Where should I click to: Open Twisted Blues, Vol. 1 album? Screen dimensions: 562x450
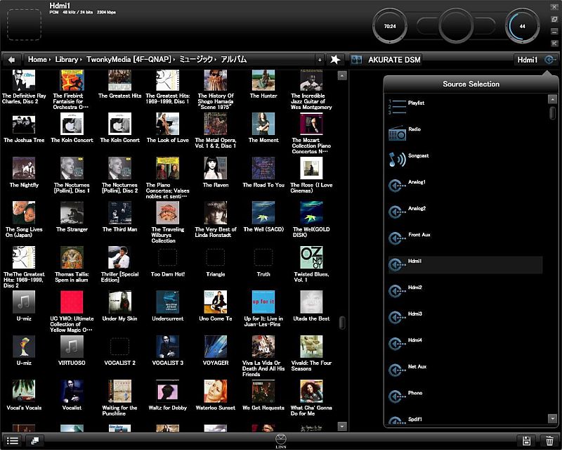[x=311, y=257]
